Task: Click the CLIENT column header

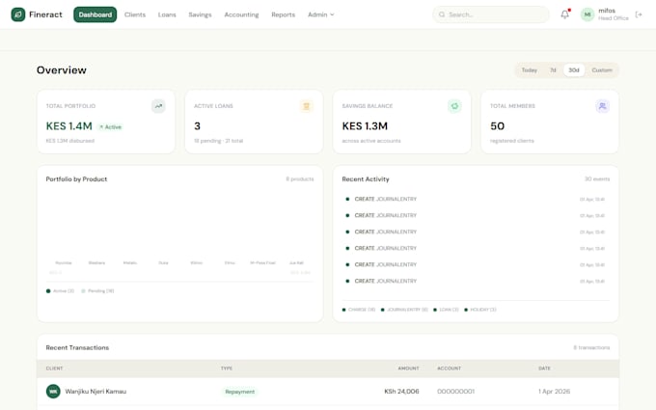Action: pos(54,369)
